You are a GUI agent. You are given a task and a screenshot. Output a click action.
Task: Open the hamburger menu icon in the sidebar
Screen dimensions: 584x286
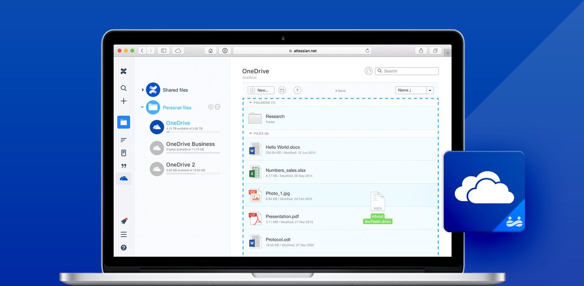[124, 234]
